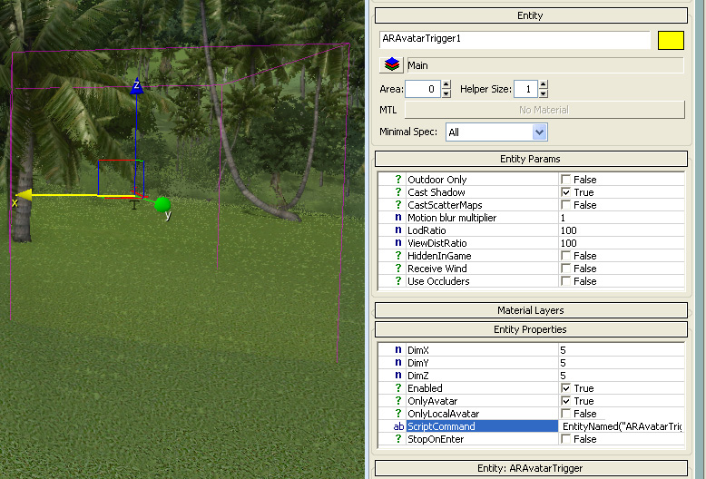Click the Helper Size value field
This screenshot has height=479, width=706.
tap(526, 89)
